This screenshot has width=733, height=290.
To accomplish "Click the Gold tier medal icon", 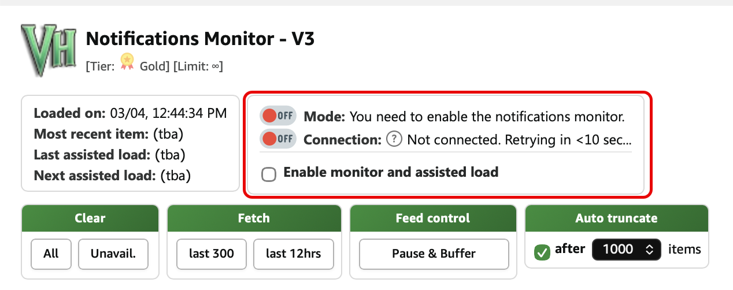I will click(127, 62).
